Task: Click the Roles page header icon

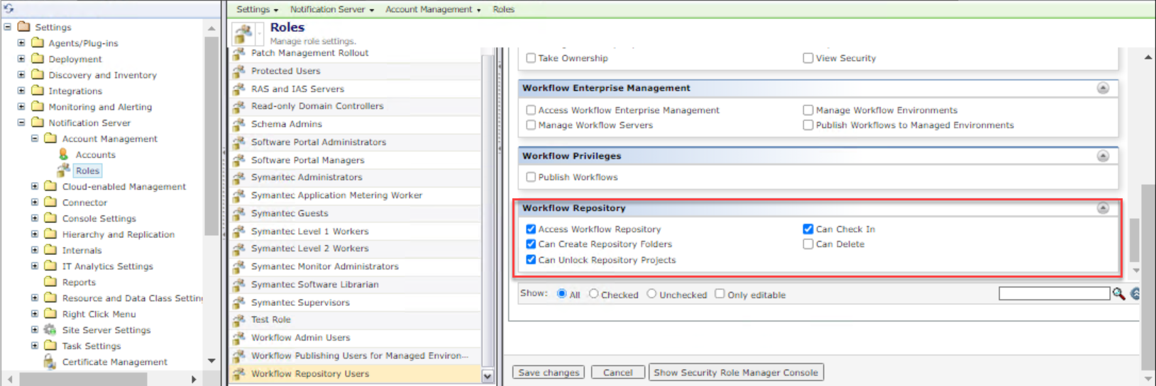Action: tap(244, 33)
